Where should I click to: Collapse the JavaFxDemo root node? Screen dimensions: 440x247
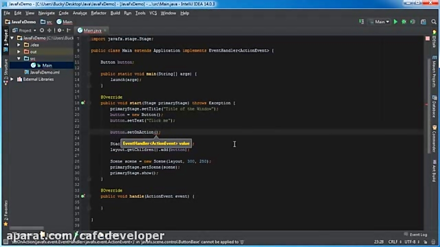(12, 38)
